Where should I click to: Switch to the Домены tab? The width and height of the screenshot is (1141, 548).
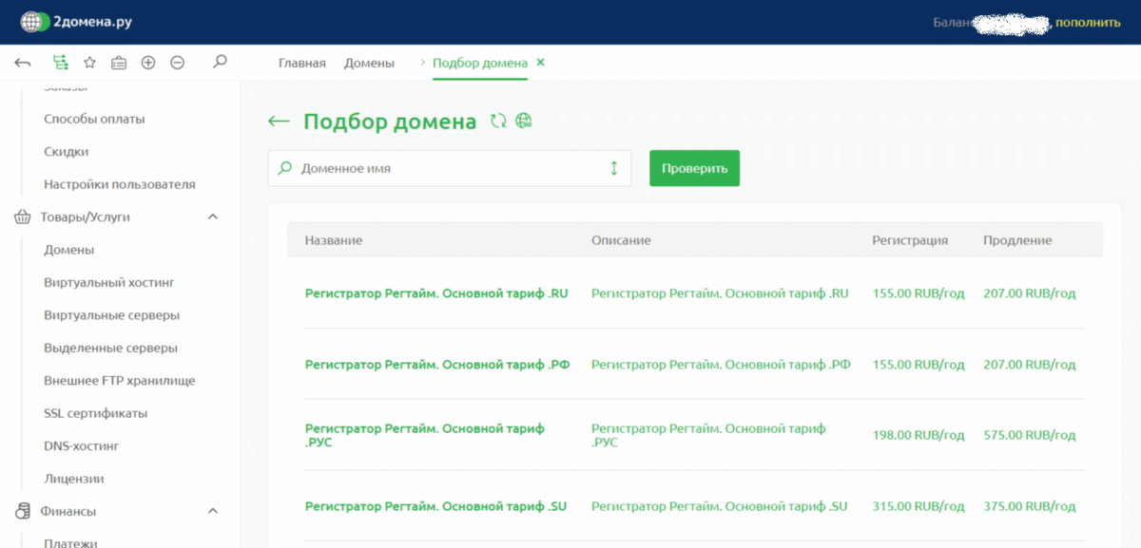coord(369,63)
